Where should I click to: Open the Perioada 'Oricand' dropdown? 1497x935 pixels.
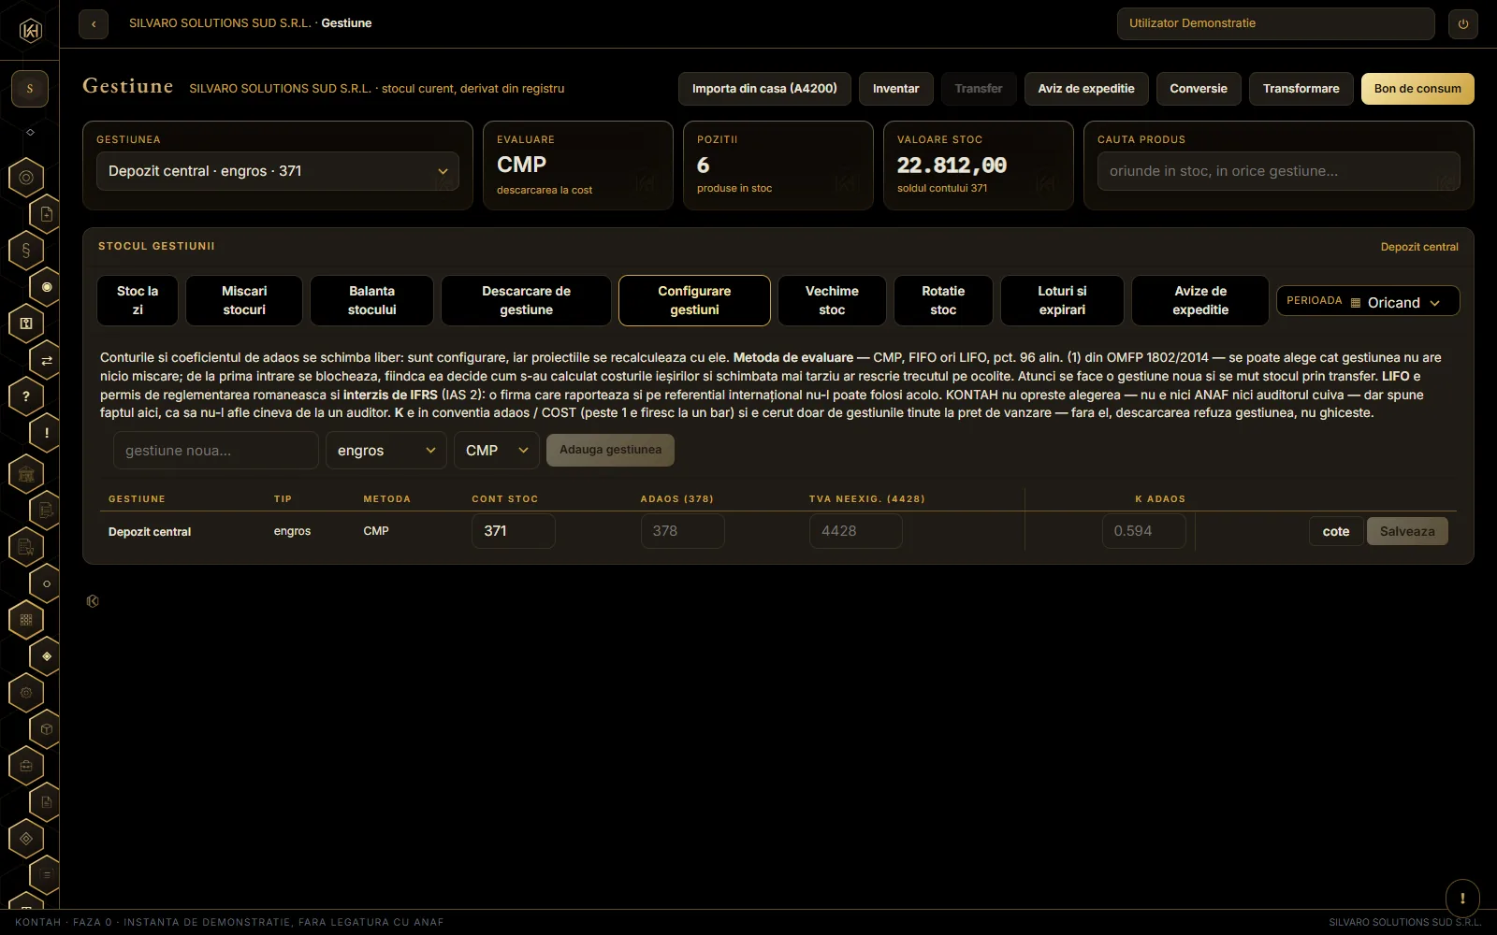1368,301
